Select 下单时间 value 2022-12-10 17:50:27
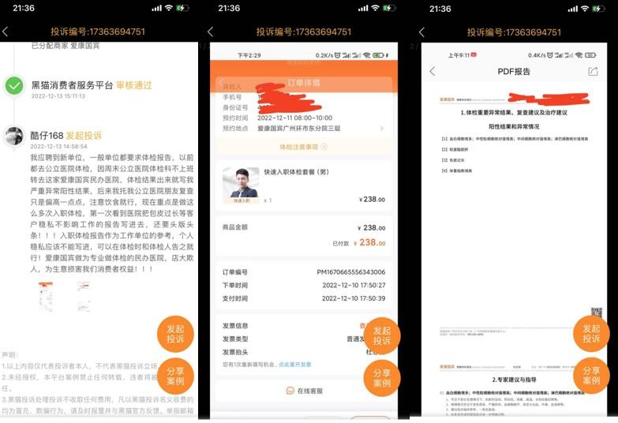Viewport: 618px width, 423px height. point(354,285)
